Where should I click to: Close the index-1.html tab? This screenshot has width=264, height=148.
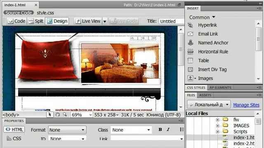click(x=36, y=5)
